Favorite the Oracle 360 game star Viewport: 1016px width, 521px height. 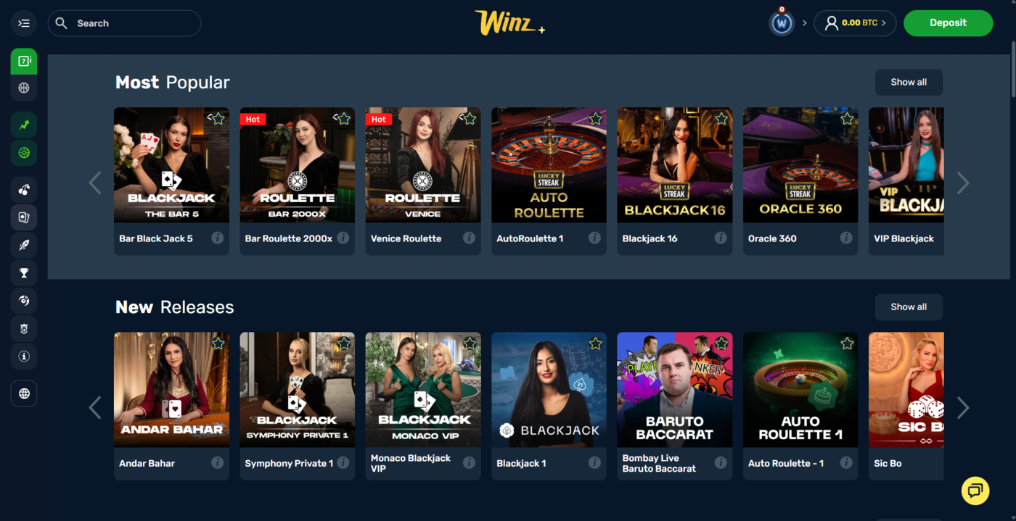pos(847,119)
